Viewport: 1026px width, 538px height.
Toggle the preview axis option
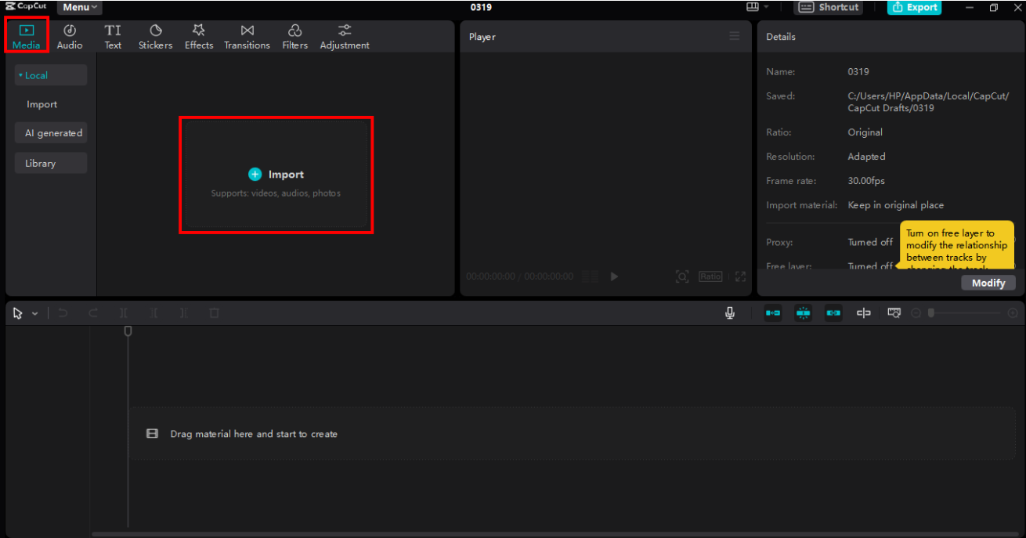[x=863, y=313]
